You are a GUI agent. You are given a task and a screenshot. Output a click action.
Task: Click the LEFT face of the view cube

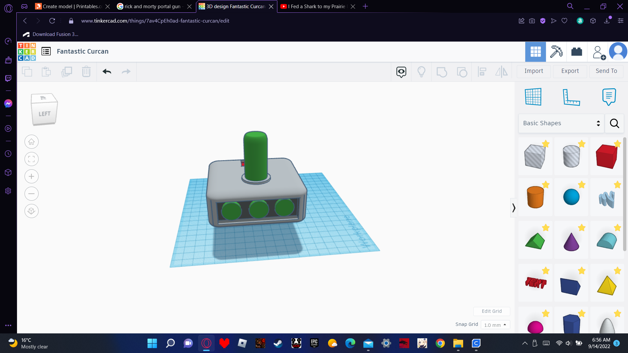click(44, 114)
